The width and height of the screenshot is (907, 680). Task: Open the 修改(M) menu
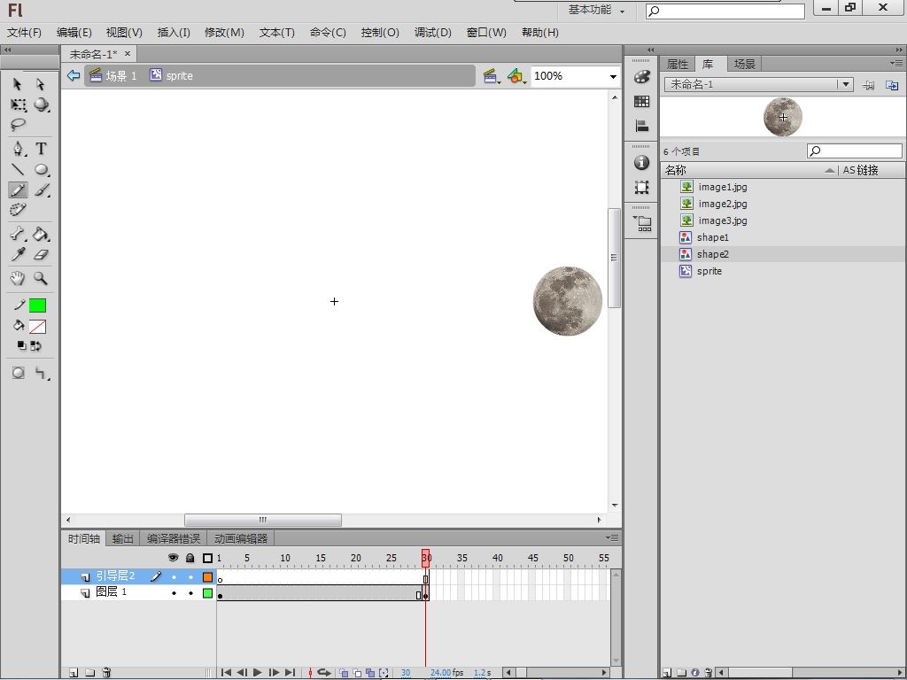pyautogui.click(x=224, y=33)
